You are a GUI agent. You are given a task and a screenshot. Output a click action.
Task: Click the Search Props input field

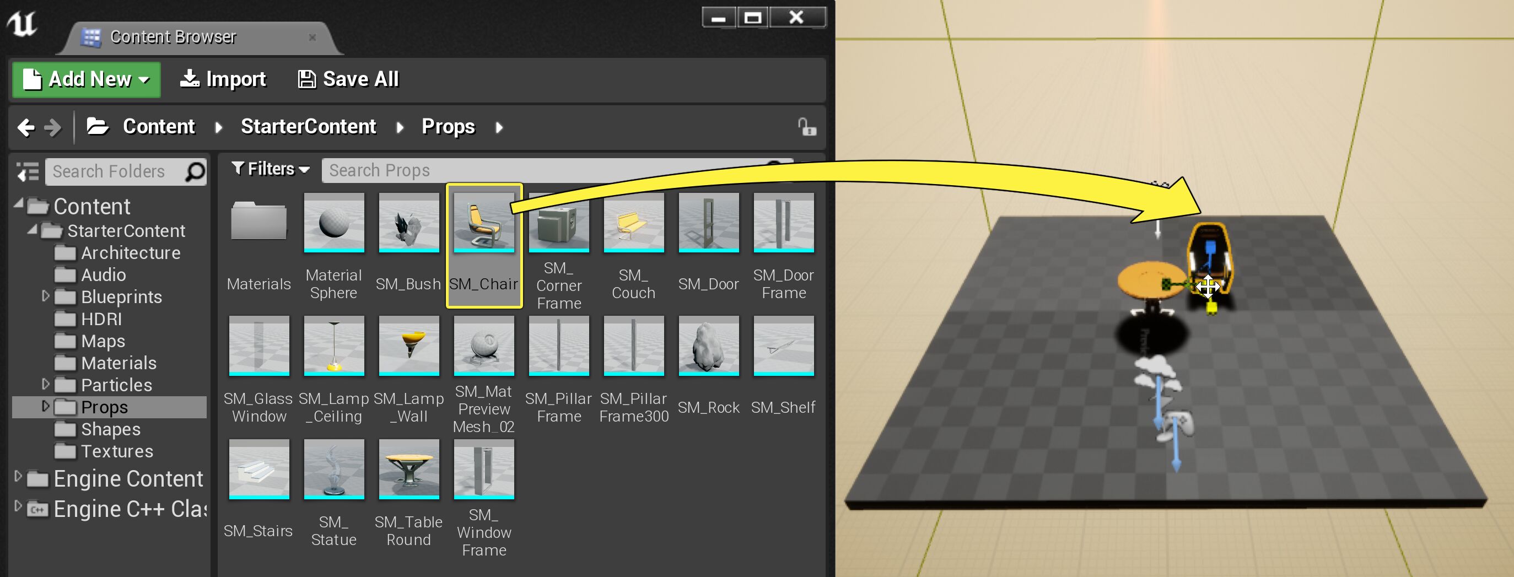click(x=541, y=170)
